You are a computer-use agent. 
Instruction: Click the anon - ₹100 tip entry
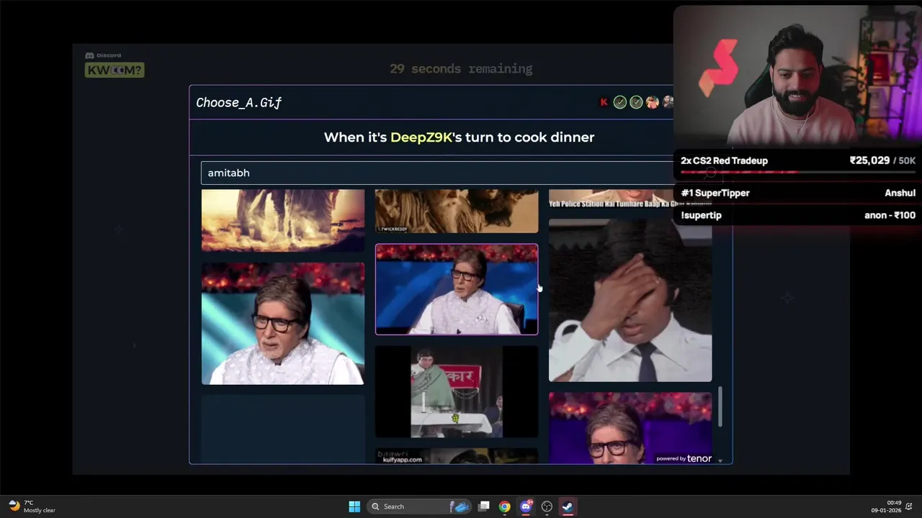click(x=890, y=215)
